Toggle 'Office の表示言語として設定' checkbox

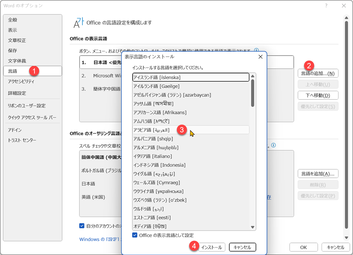click(135, 235)
